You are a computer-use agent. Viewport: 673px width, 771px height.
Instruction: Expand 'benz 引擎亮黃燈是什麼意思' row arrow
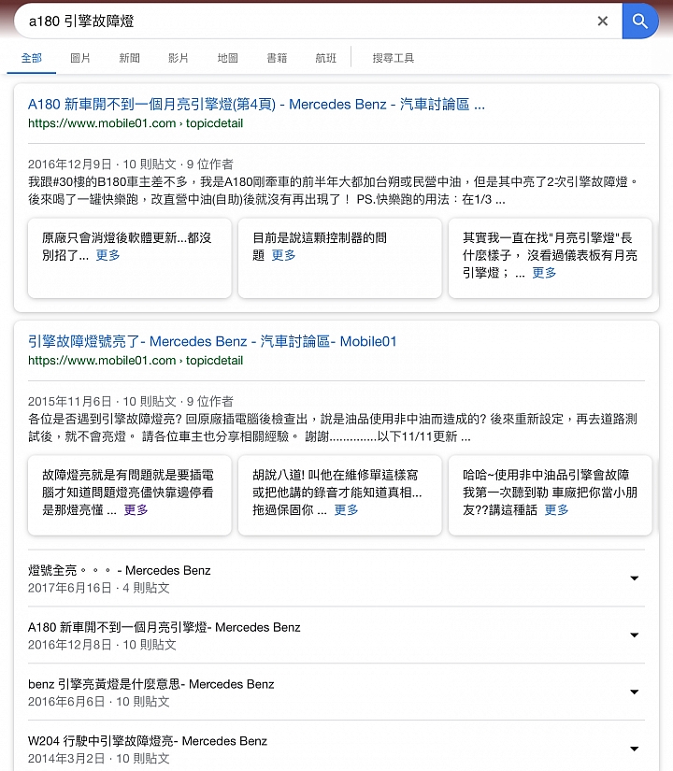(x=635, y=692)
